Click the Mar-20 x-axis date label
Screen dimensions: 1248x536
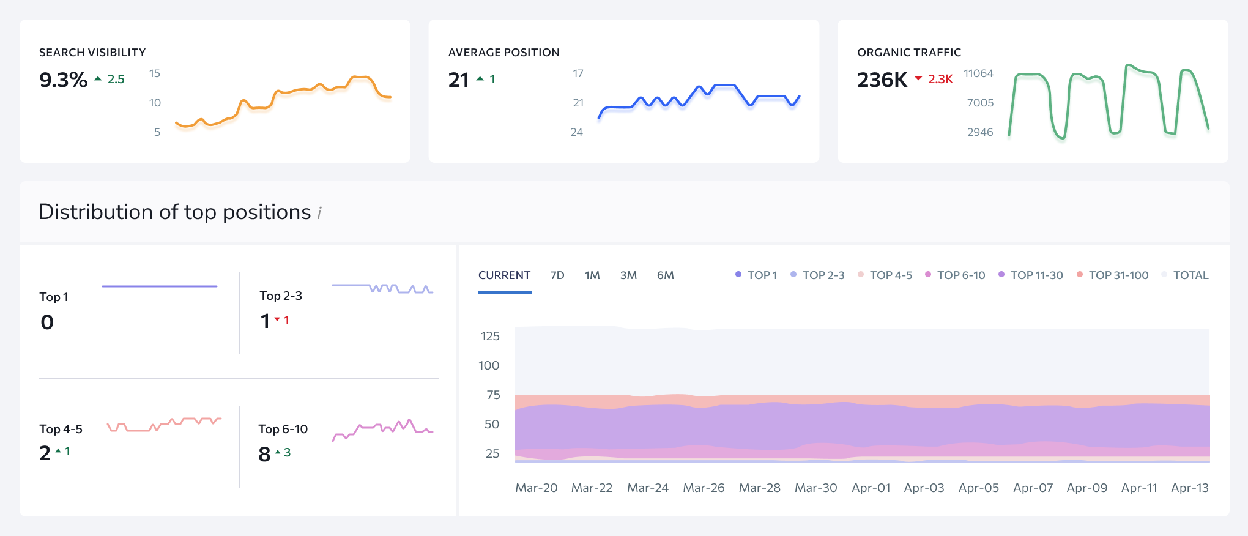(x=537, y=488)
